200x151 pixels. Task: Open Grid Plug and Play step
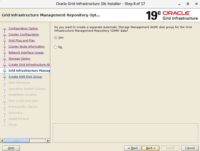(x=22, y=40)
